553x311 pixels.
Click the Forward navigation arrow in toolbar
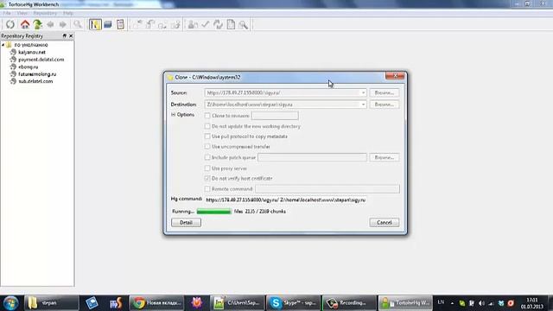(x=63, y=24)
